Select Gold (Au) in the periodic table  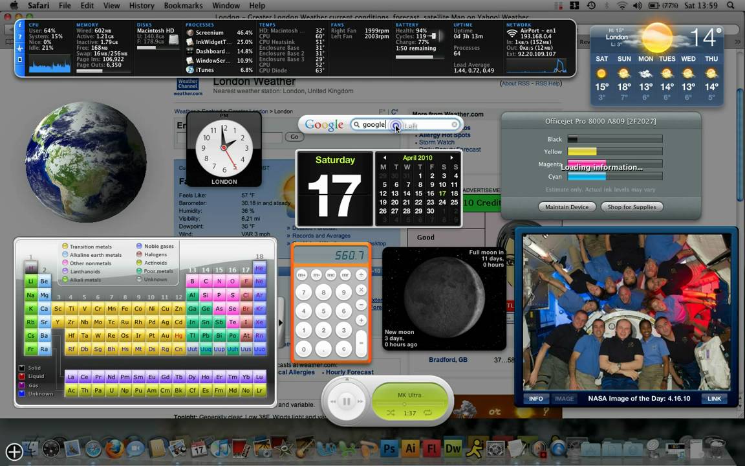[166, 335]
